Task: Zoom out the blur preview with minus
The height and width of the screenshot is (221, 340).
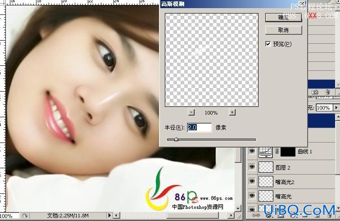Action: pyautogui.click(x=191, y=112)
